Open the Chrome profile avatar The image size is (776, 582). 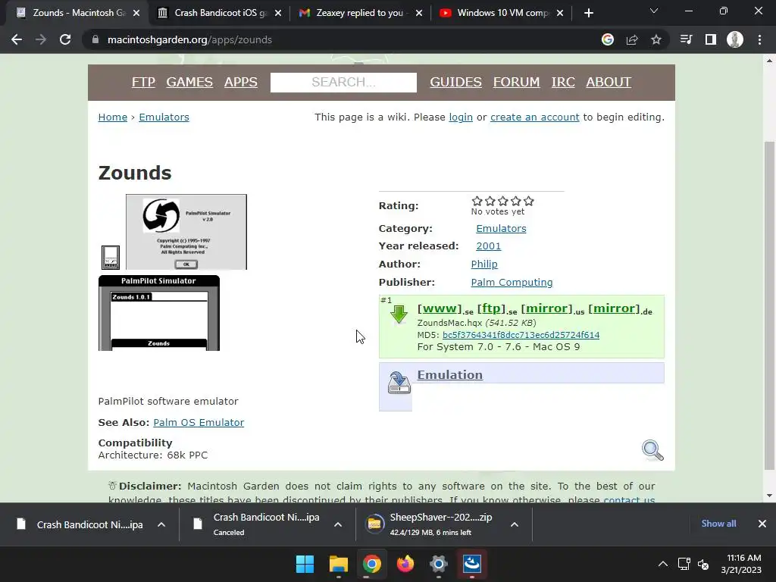coord(735,39)
